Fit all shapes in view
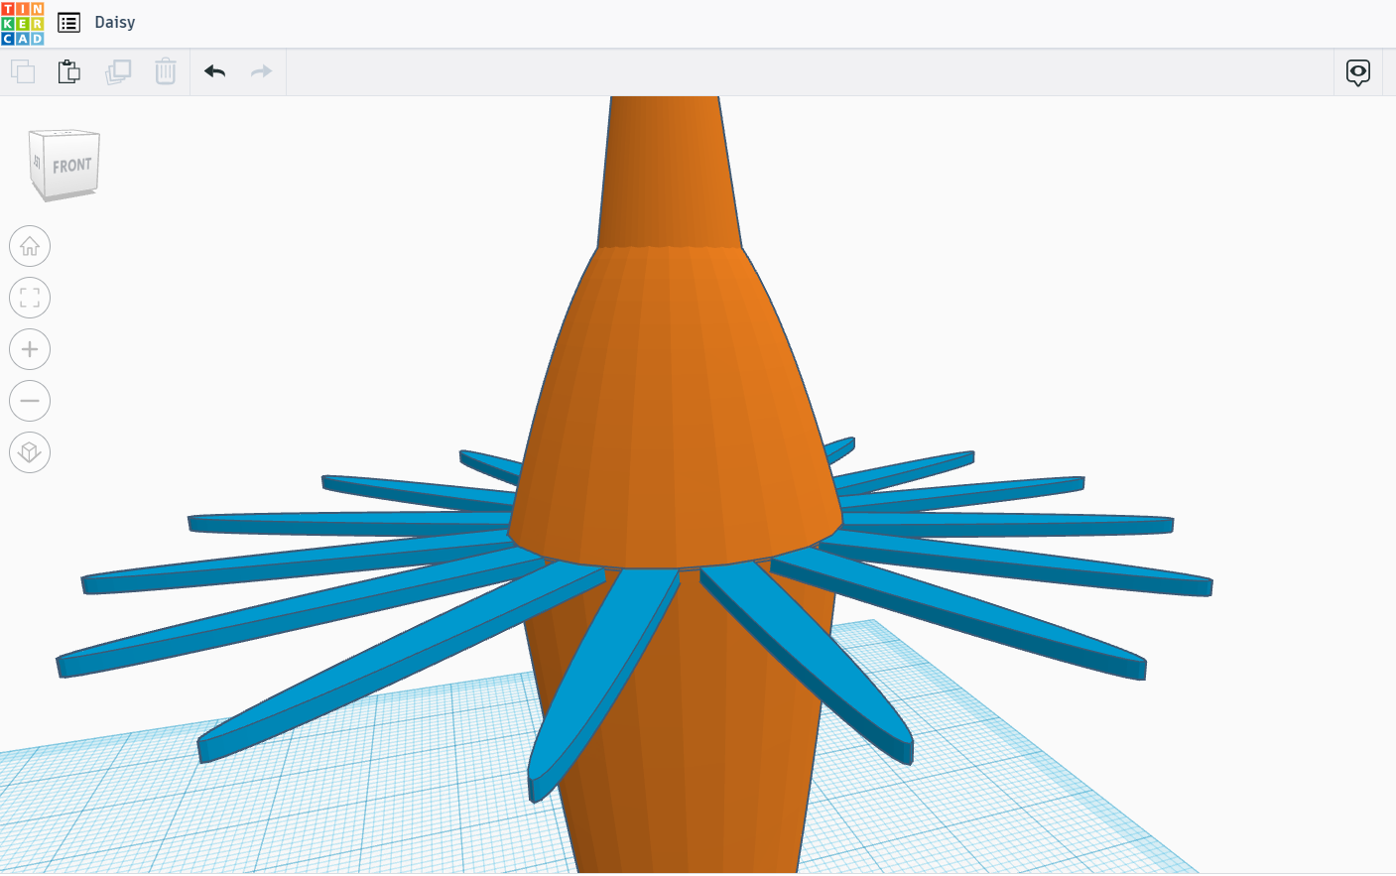The height and width of the screenshot is (876, 1396). [30, 298]
